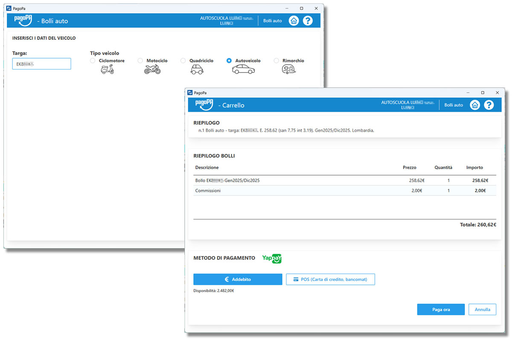The width and height of the screenshot is (512, 340).
Task: Choose POS card payment method
Action: pos(330,279)
